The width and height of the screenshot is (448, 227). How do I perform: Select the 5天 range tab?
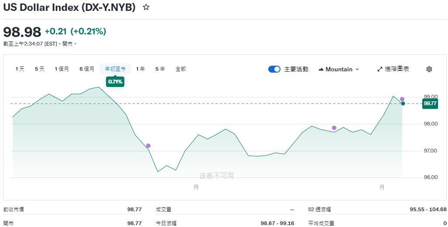pyautogui.click(x=40, y=69)
